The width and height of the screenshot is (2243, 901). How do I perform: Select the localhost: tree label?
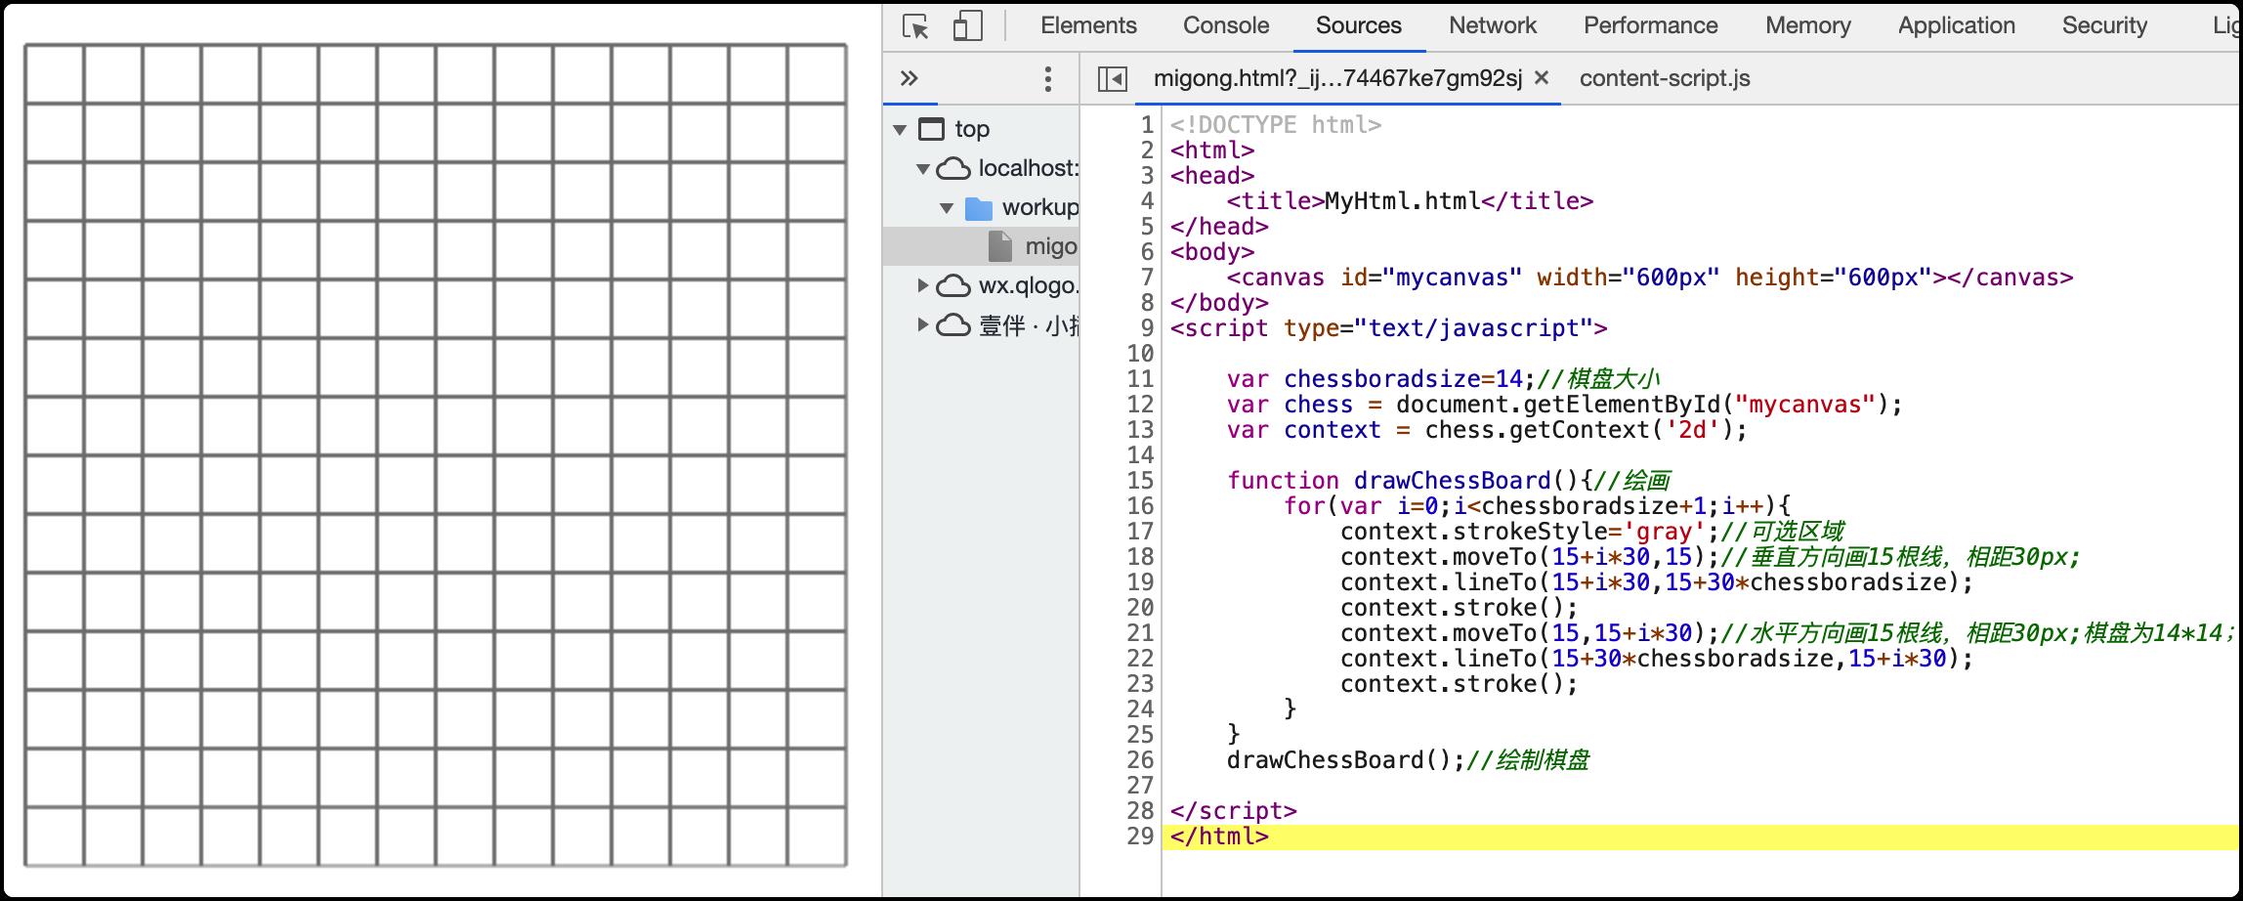[x=1029, y=168]
